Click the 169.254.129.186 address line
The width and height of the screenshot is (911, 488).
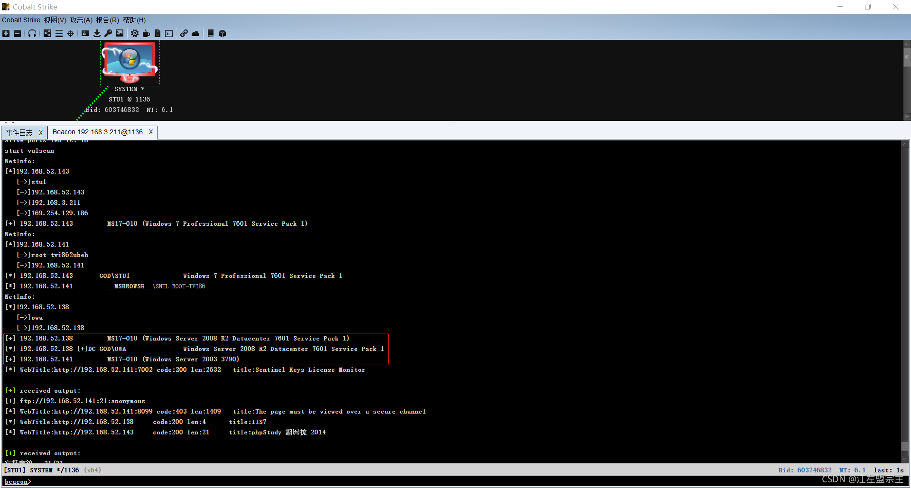coord(52,213)
